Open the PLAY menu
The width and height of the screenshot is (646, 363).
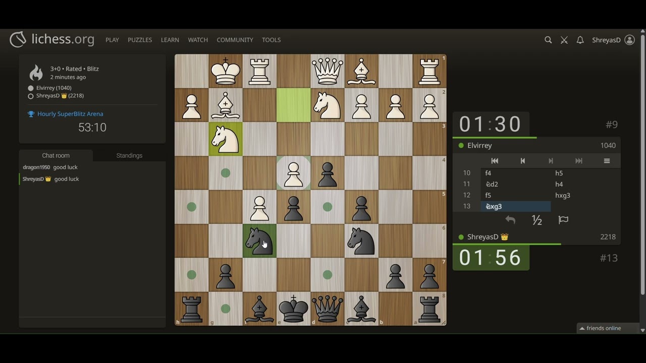(112, 40)
